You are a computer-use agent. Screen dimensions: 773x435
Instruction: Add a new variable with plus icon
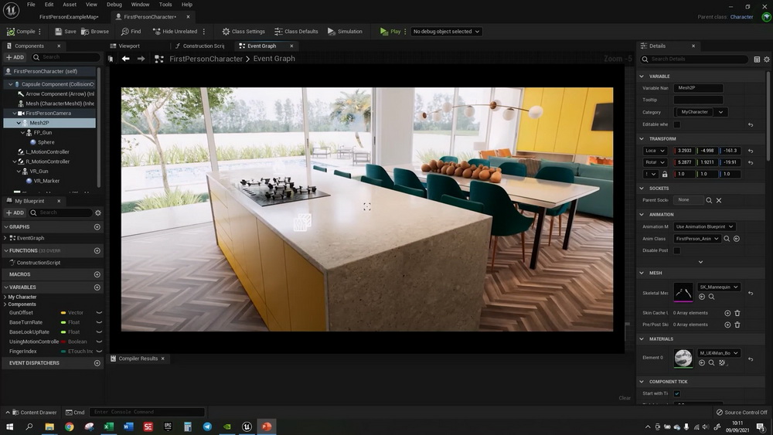point(97,287)
